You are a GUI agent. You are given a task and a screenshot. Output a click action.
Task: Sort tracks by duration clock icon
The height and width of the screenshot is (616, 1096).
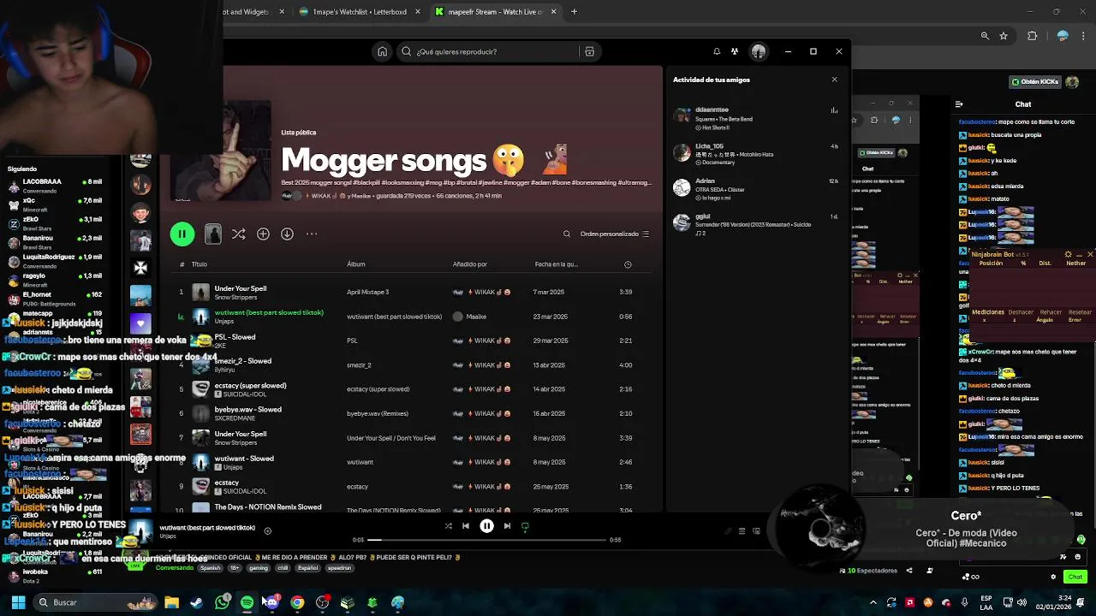[x=628, y=264]
